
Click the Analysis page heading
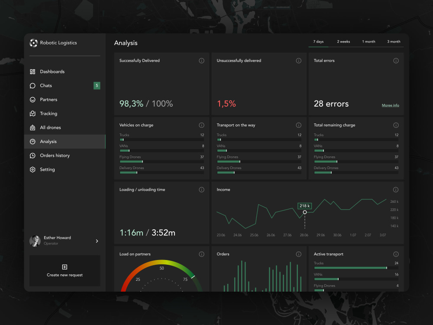click(x=126, y=43)
